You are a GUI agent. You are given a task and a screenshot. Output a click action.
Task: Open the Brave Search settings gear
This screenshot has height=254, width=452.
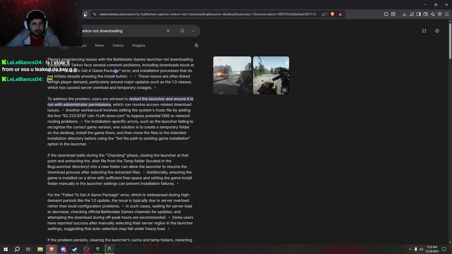(437, 31)
